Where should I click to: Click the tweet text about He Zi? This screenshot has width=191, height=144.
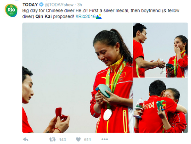[x=101, y=14]
